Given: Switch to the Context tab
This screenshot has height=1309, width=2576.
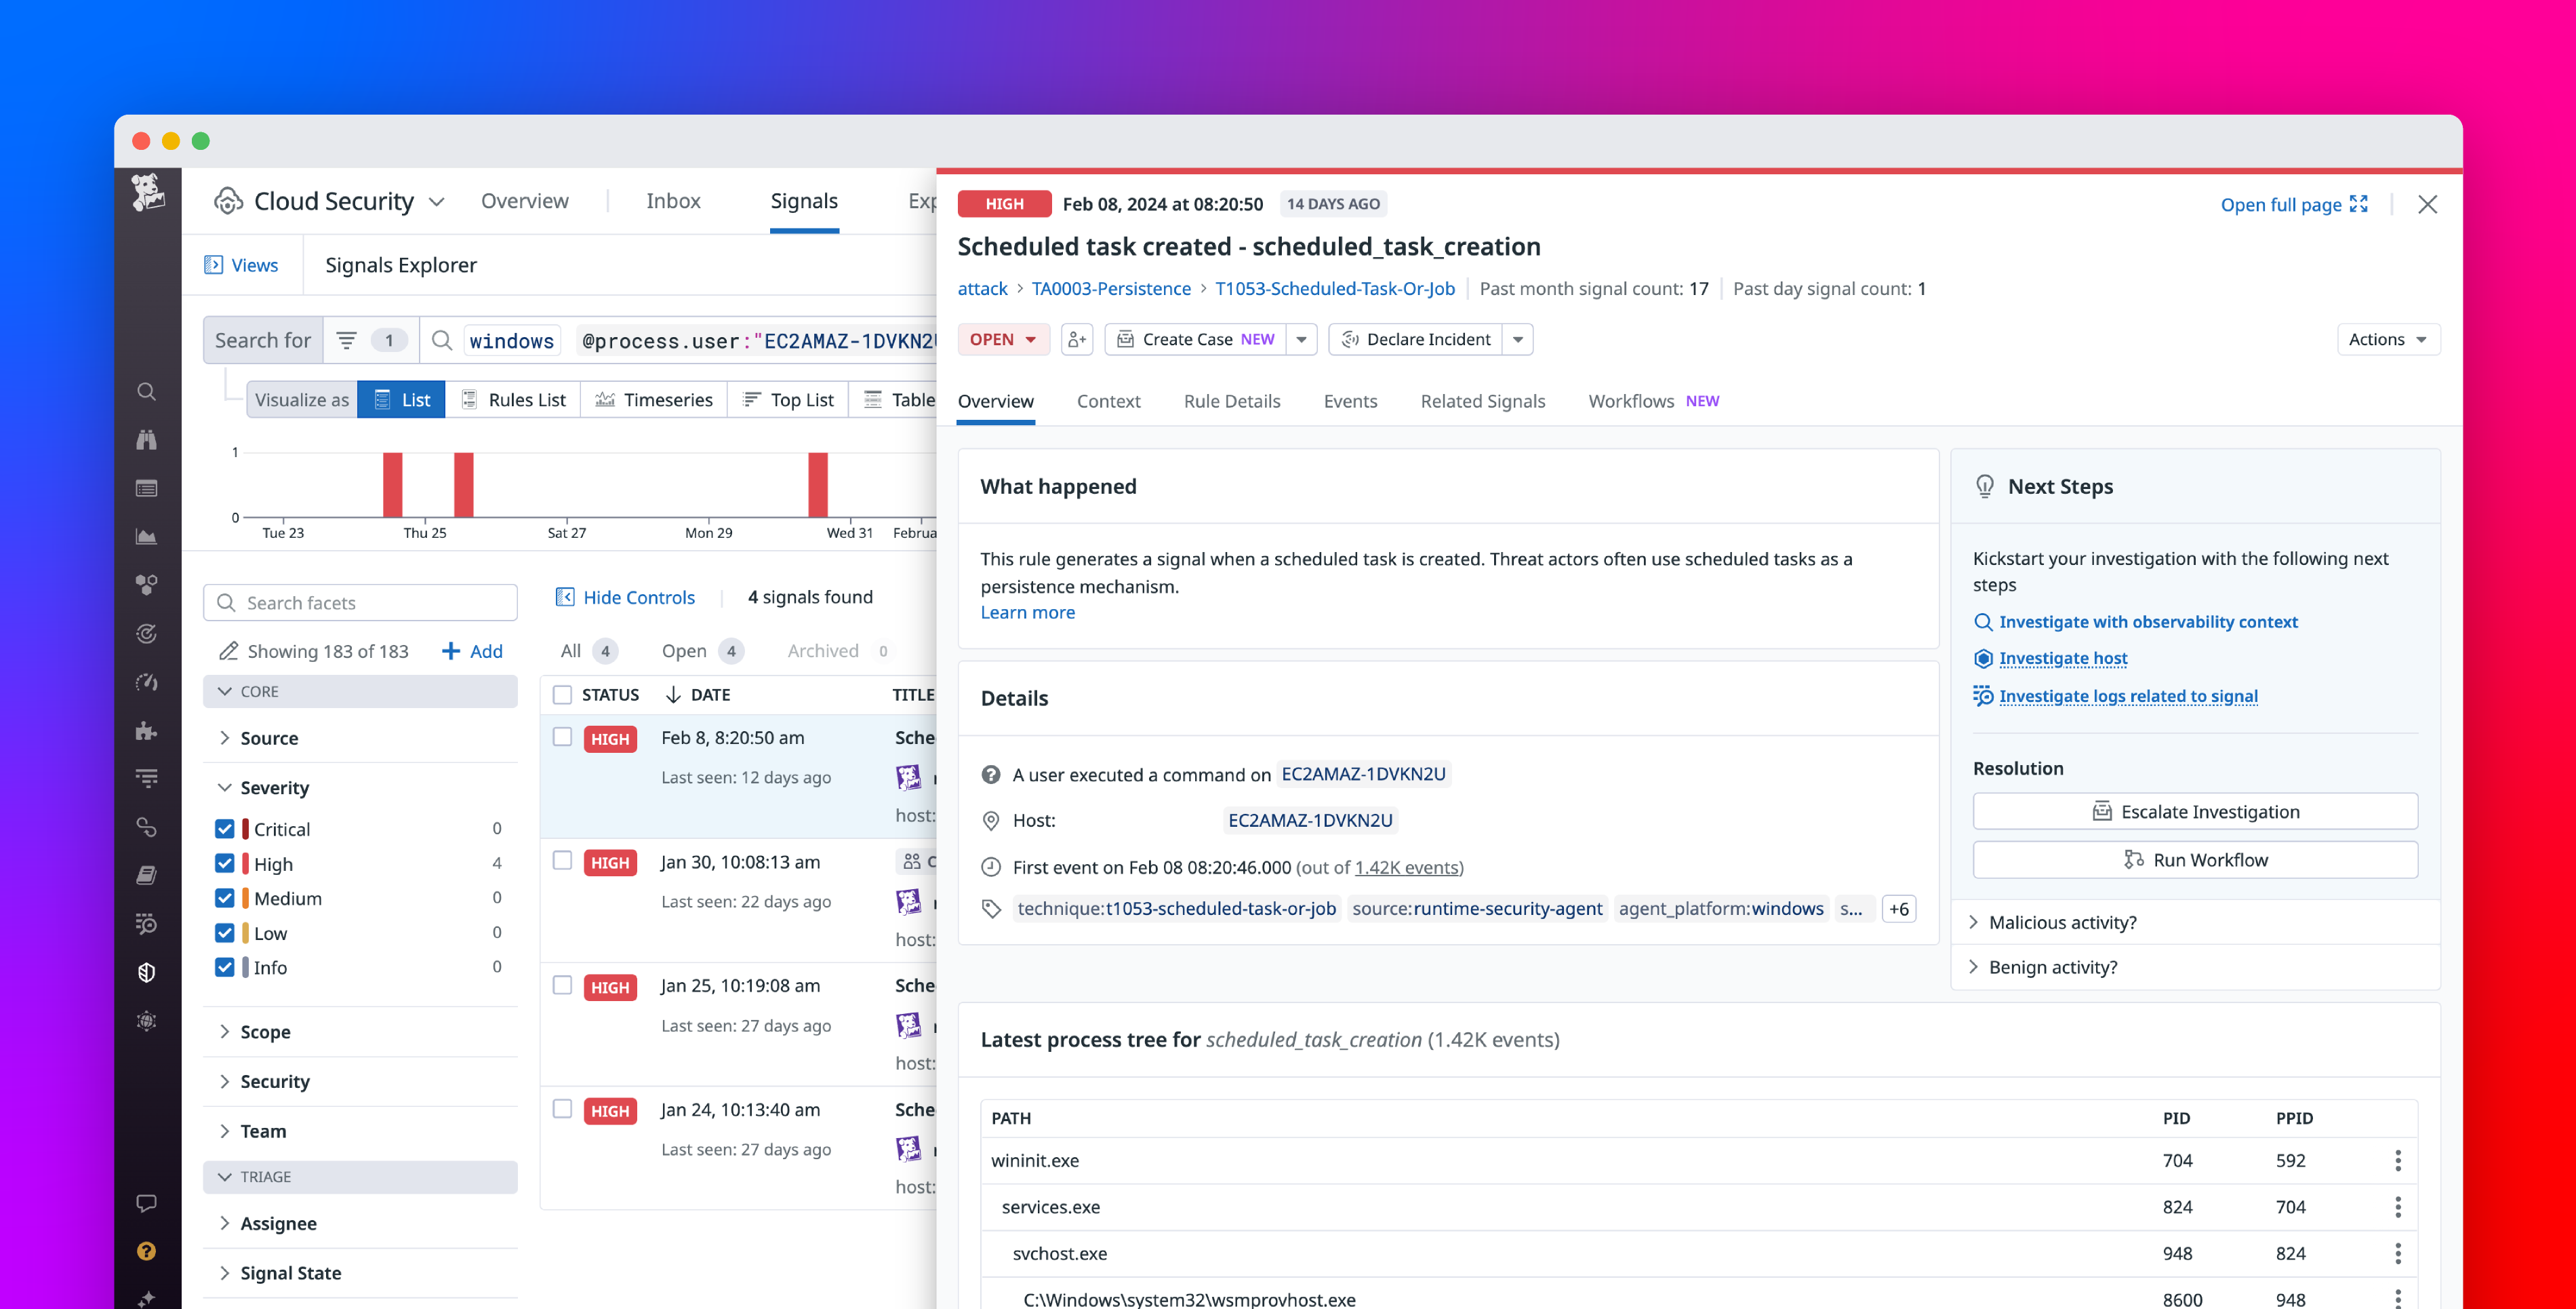Looking at the screenshot, I should pyautogui.click(x=1109, y=400).
